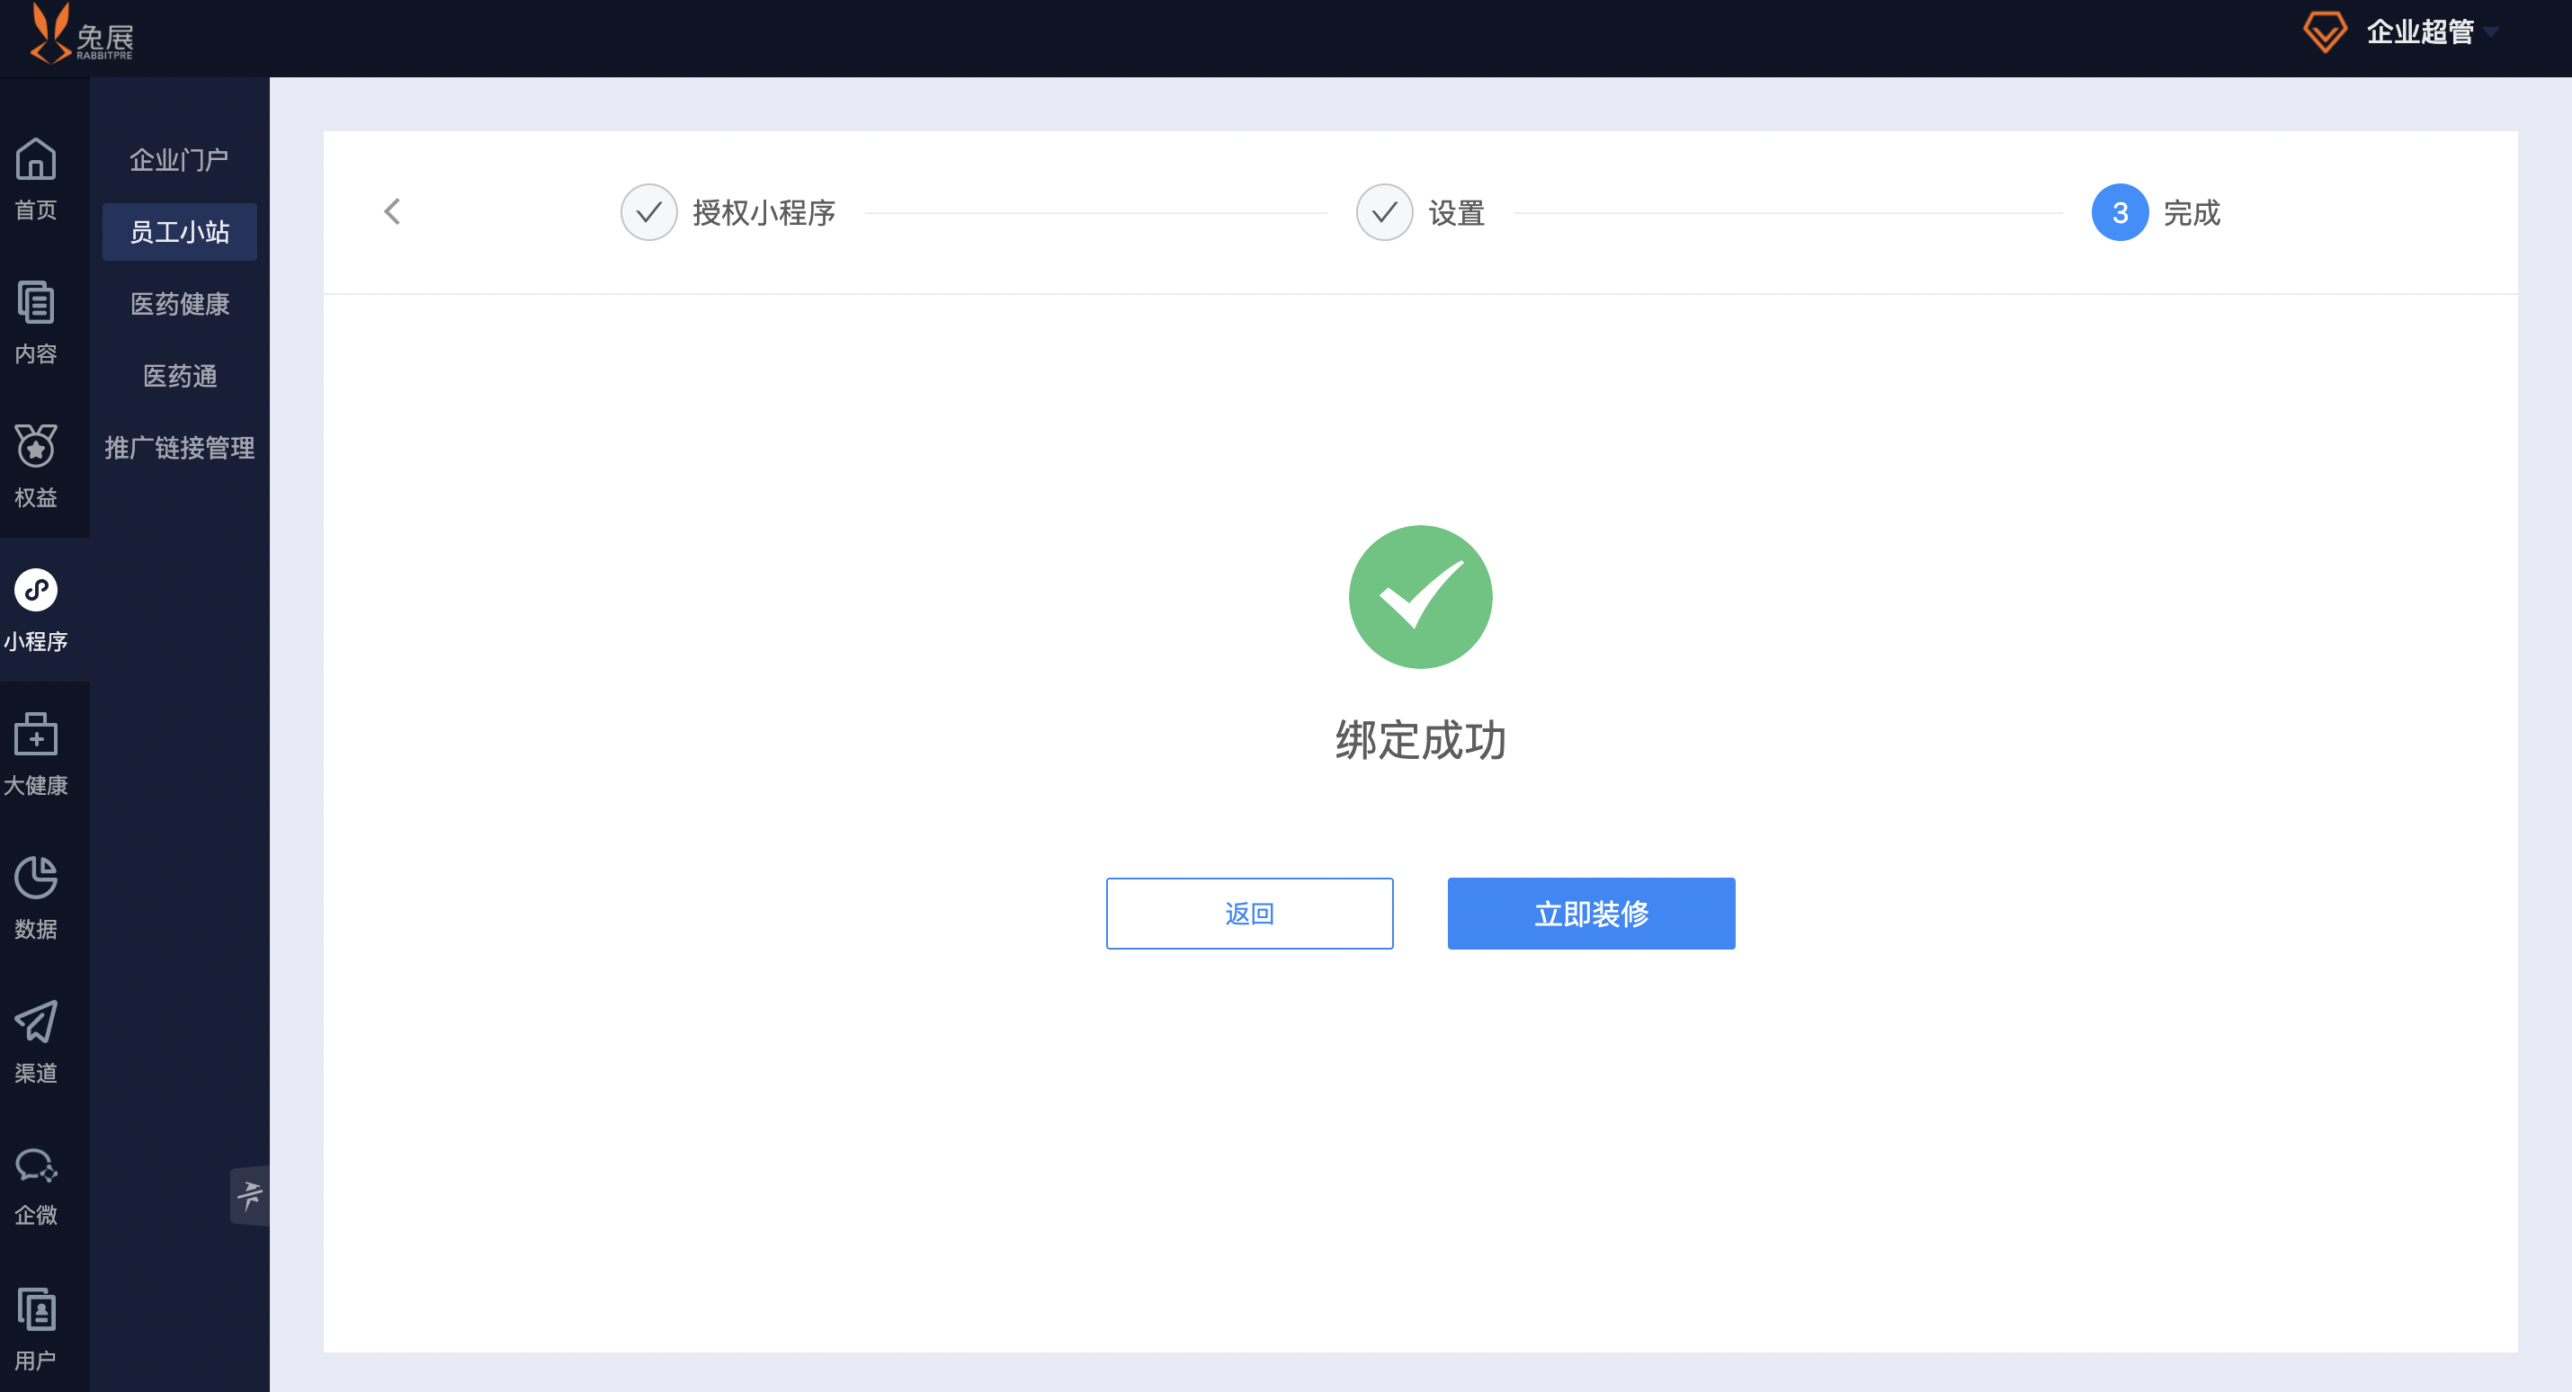
Task: Open the 医药通 submenu item
Action: click(x=180, y=376)
